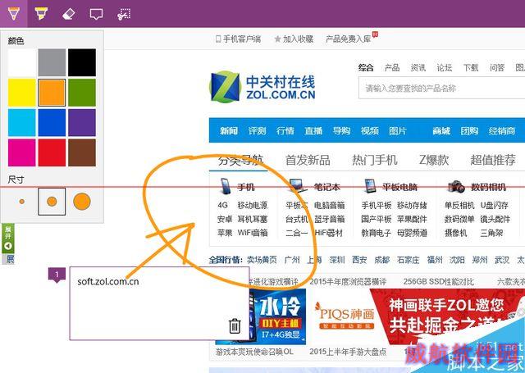Select the Clip tool with scissors

(x=124, y=14)
